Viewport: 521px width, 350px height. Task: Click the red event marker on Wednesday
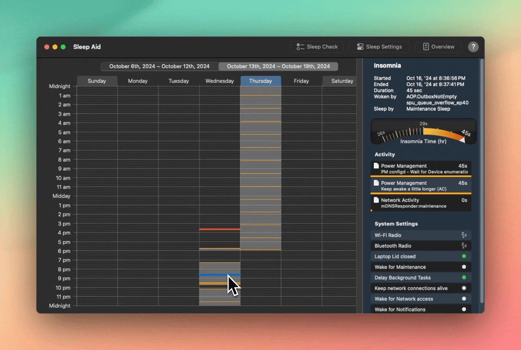220,229
